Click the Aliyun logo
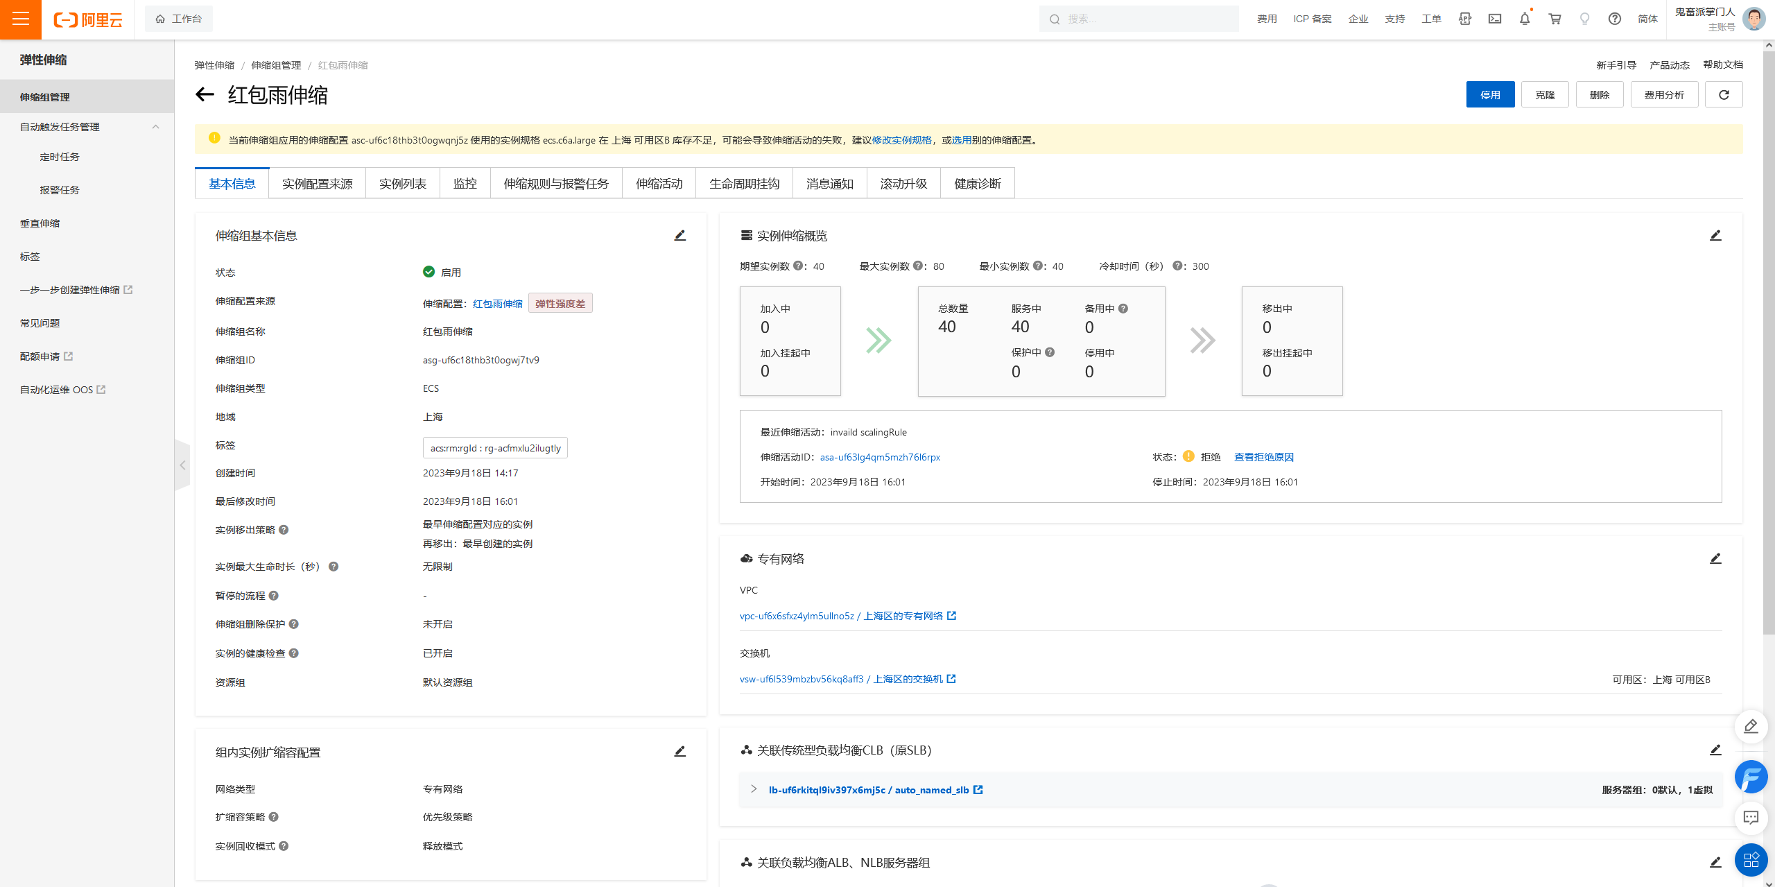The width and height of the screenshot is (1775, 887). 88,19
